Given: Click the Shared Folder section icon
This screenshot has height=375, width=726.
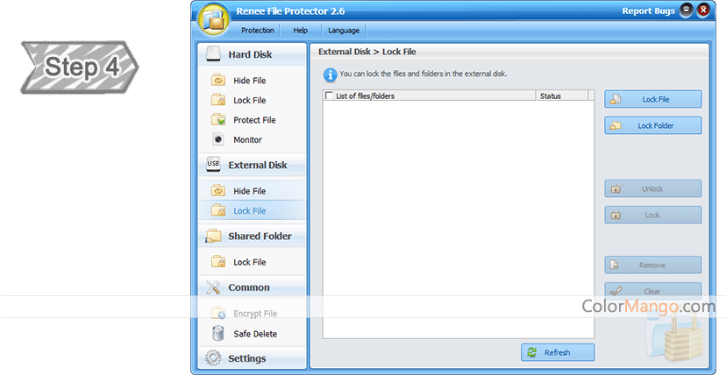Looking at the screenshot, I should pyautogui.click(x=213, y=236).
